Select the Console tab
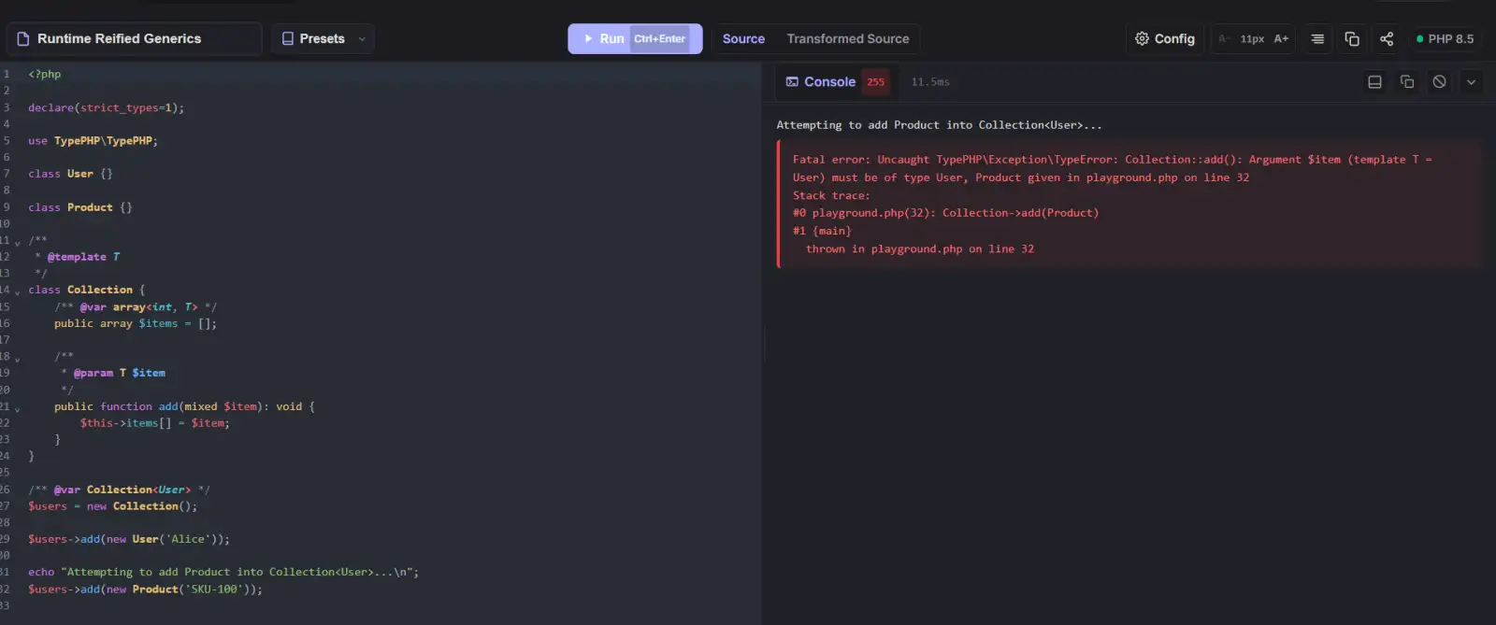The image size is (1496, 625). coord(821,81)
